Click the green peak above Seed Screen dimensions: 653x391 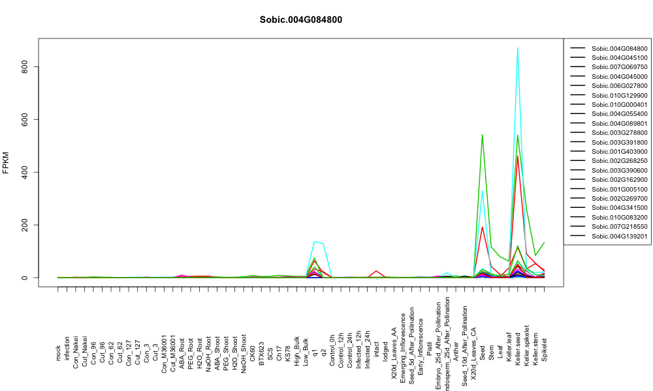(483, 135)
